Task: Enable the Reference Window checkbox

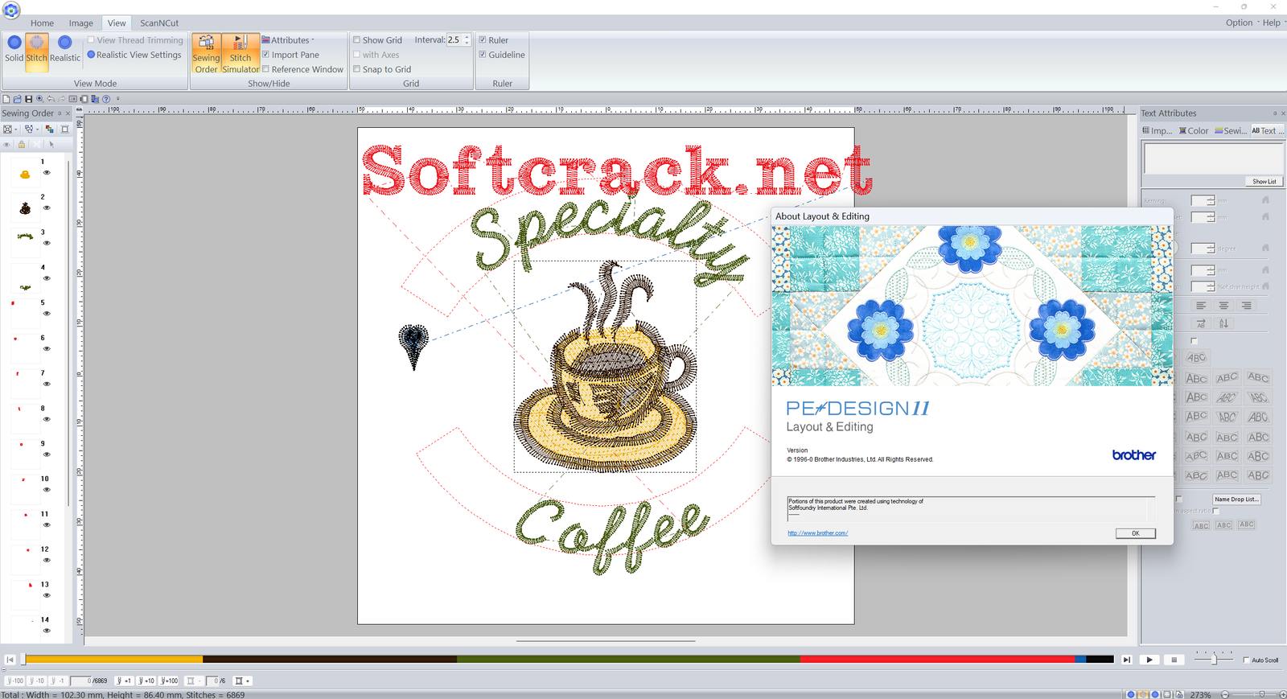Action: (265, 69)
